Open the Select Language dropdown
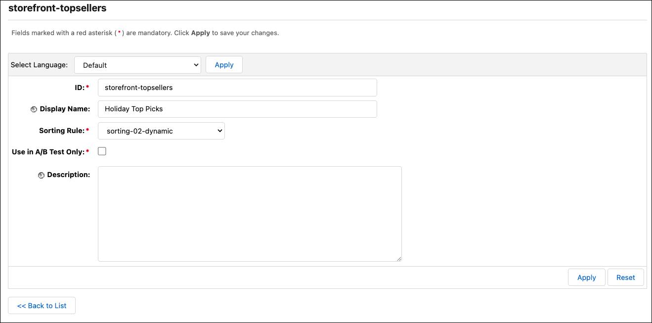652x323 pixels. point(137,65)
